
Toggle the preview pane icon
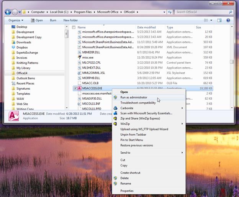[x=219, y=20]
